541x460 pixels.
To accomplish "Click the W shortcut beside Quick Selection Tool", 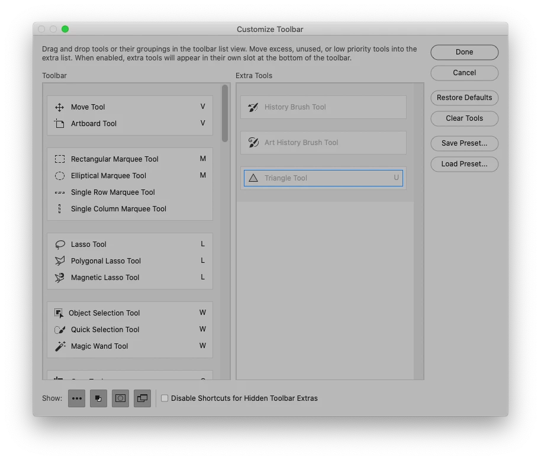I will [202, 329].
